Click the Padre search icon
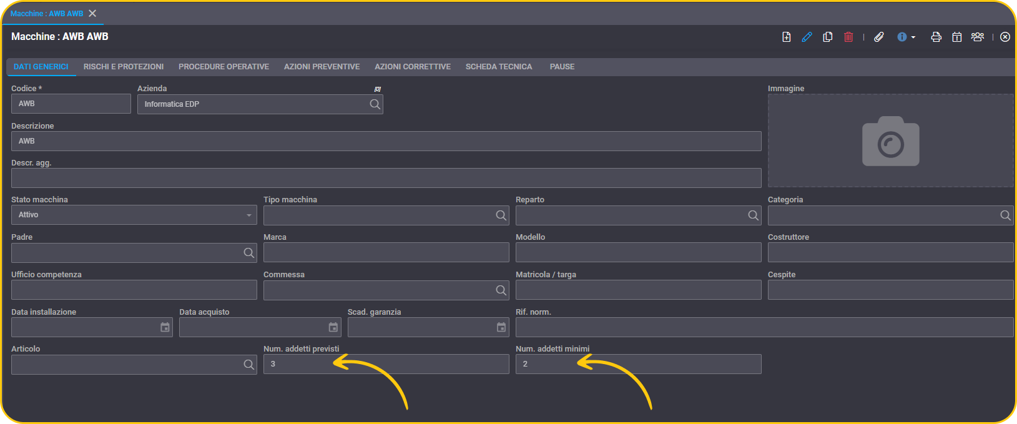 coord(248,253)
